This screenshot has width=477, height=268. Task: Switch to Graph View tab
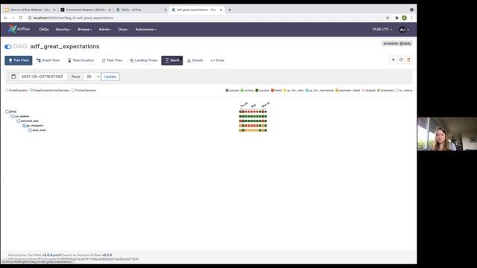(x=48, y=60)
